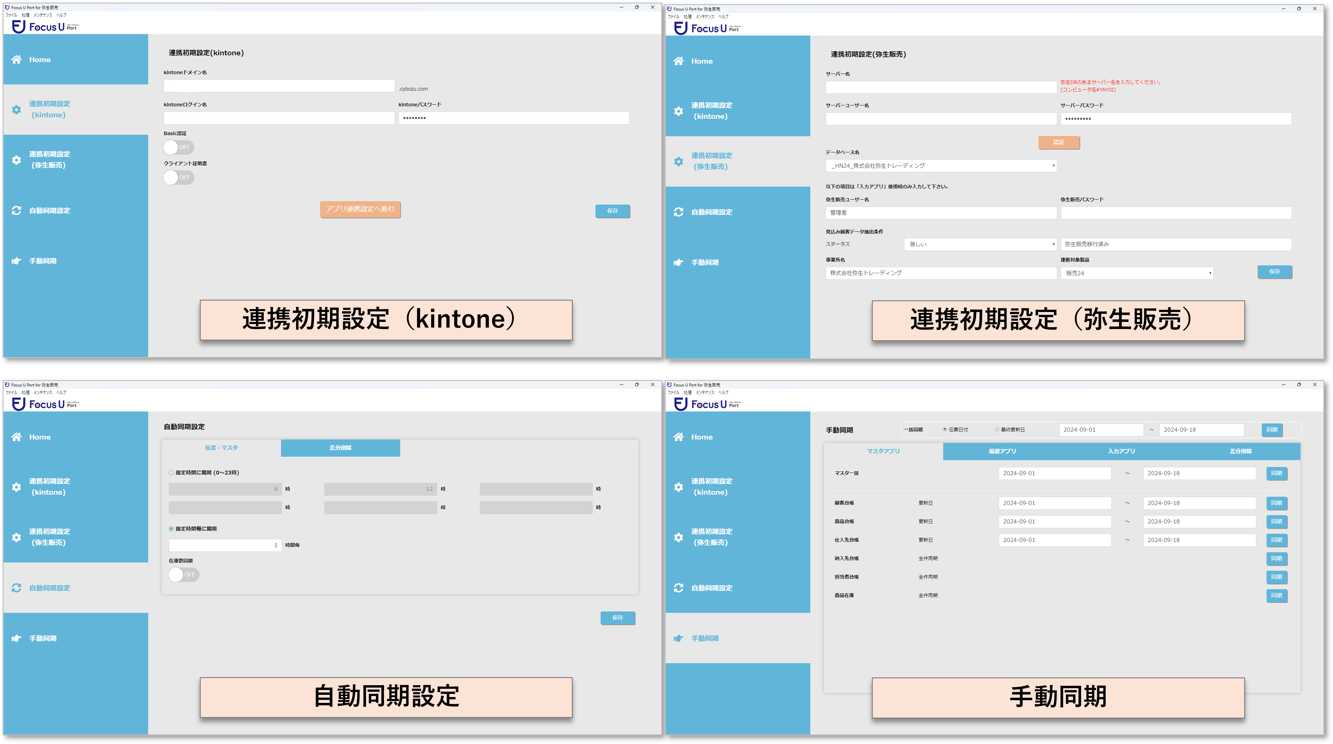Click 手動同期 hand icon in top-left window
Viewport: 1333px width, 744px height.
click(17, 261)
